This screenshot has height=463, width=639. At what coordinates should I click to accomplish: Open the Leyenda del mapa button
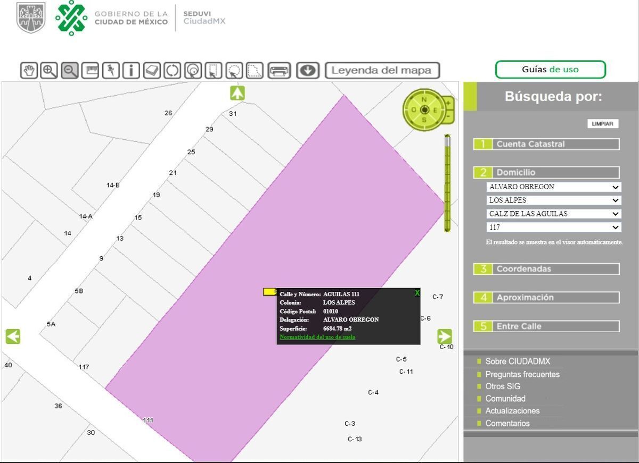click(382, 70)
